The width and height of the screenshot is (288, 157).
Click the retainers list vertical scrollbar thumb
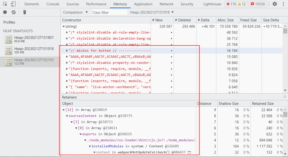point(285,114)
